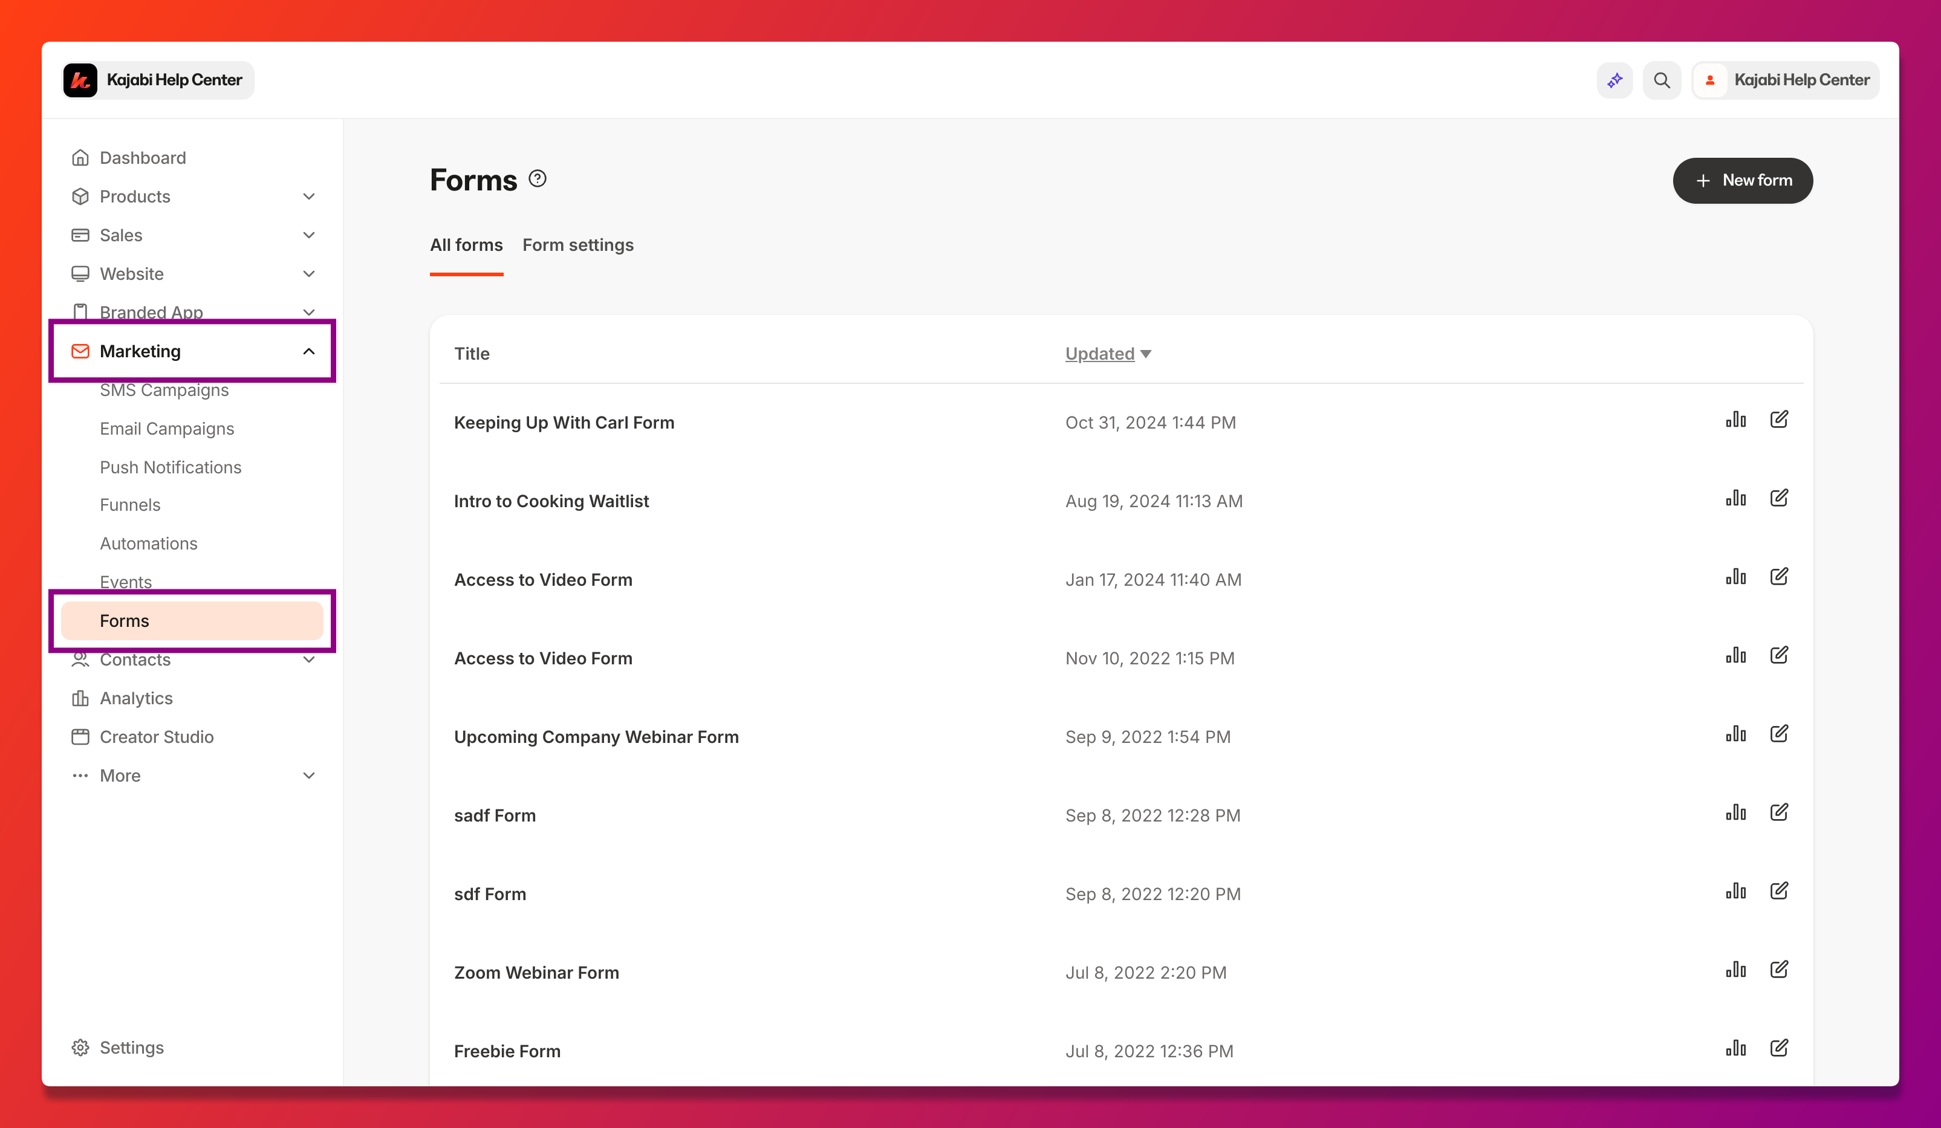1941x1128 pixels.
Task: Open the Zoom Webinar Form title
Action: pos(536,973)
